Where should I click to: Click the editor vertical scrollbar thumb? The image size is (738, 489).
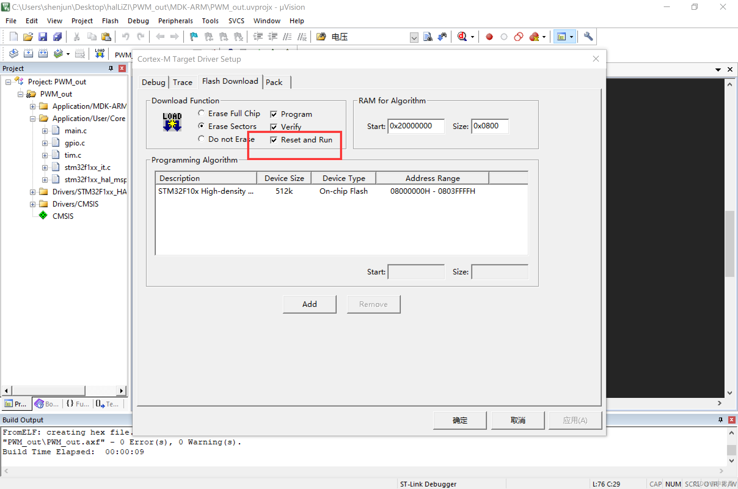pos(729,244)
